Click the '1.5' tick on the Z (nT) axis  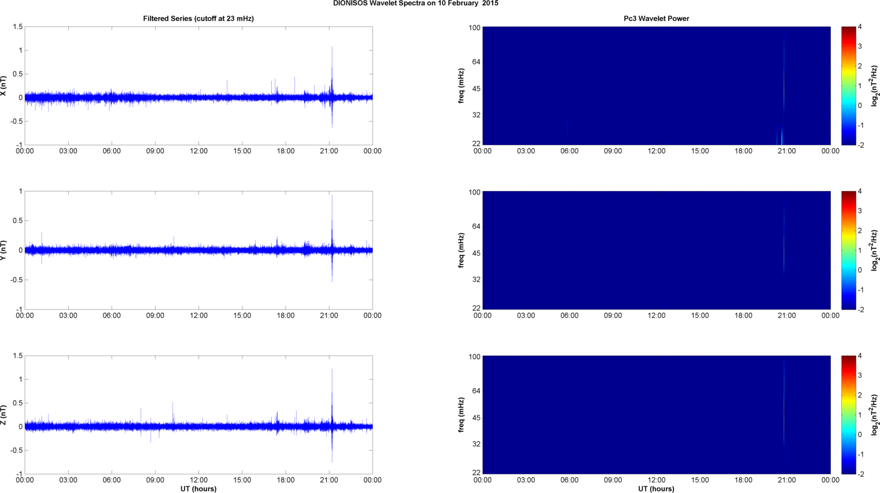(17, 356)
